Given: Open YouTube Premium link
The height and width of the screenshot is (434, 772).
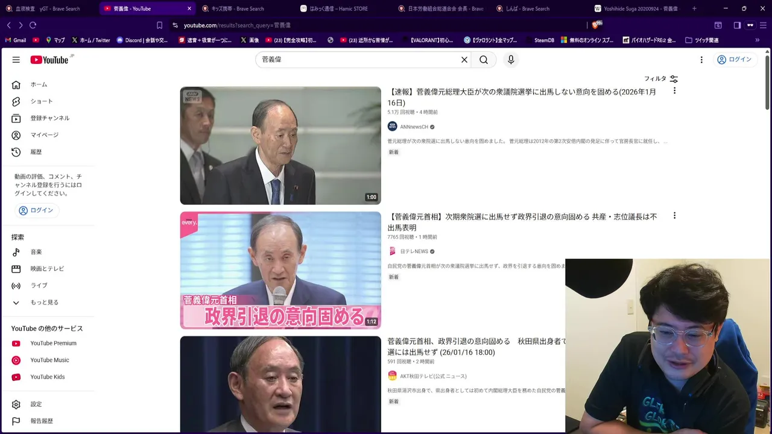Looking at the screenshot, I should tap(52, 344).
